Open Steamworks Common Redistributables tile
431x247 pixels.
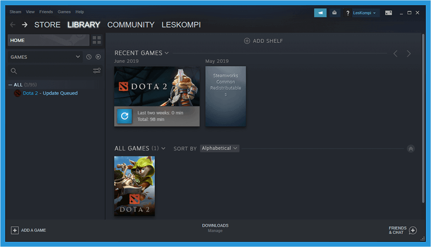point(225,97)
